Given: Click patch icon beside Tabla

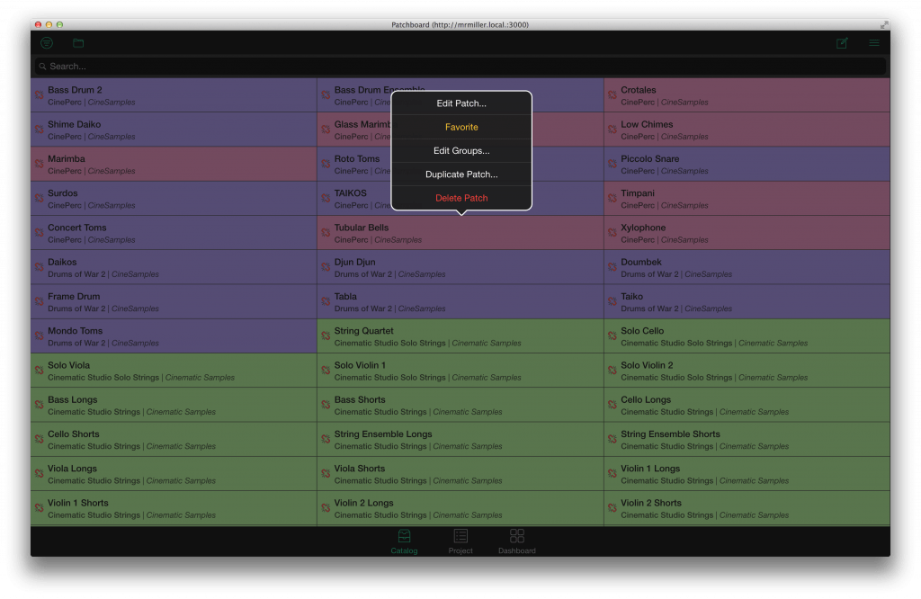Looking at the screenshot, I should (x=326, y=301).
